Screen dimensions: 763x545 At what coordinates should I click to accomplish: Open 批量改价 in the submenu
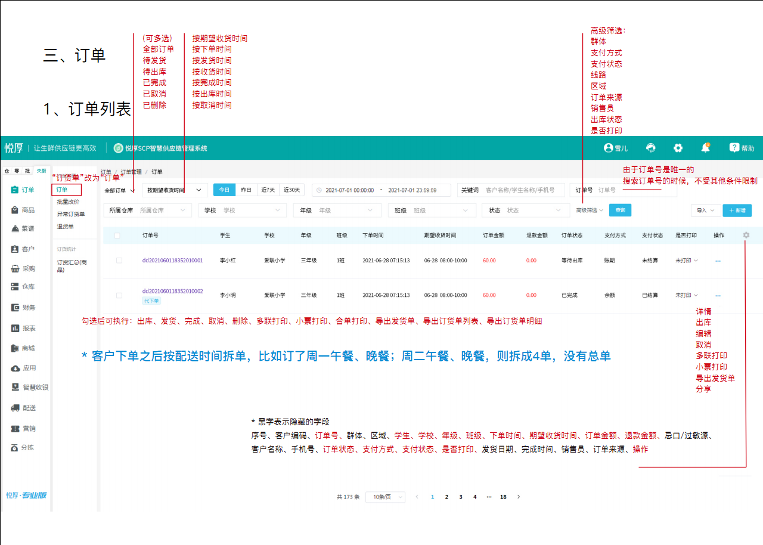point(67,202)
